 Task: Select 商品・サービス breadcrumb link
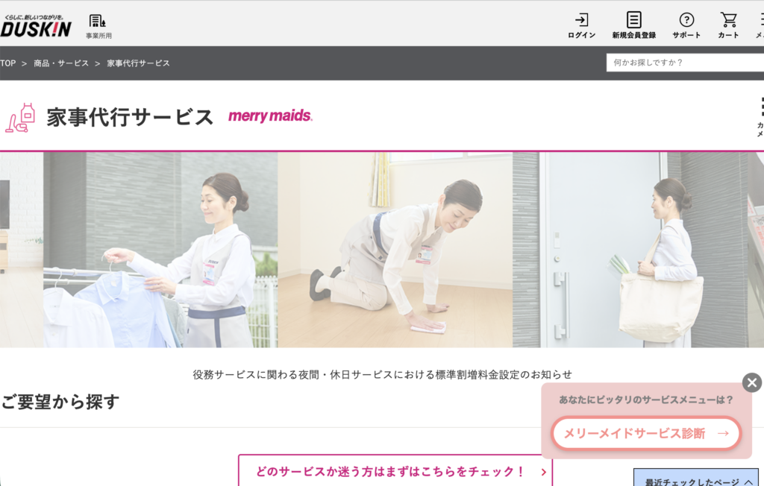point(61,63)
